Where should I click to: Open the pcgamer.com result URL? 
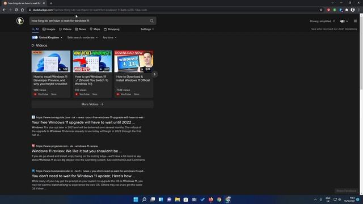(67, 146)
